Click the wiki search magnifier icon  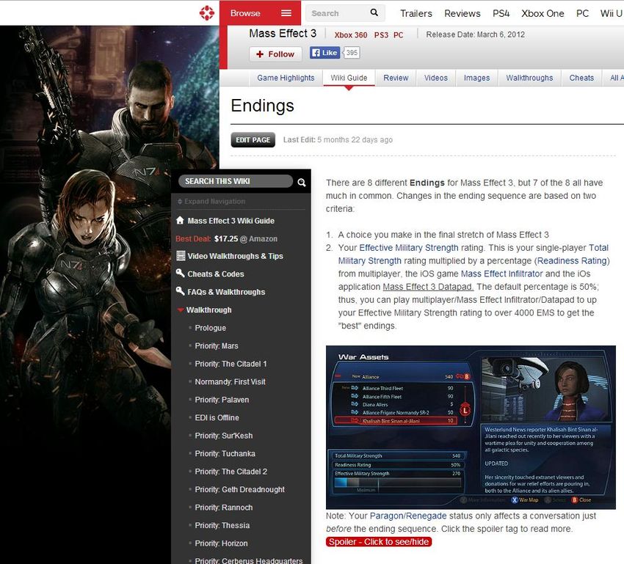[302, 182]
